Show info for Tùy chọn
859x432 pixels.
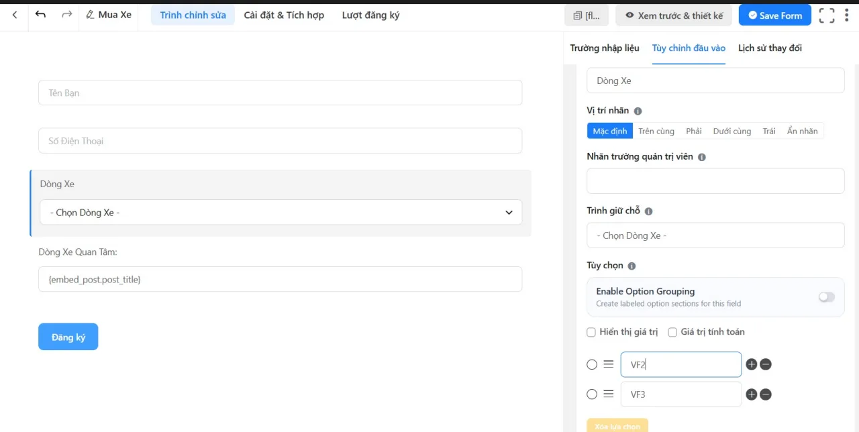pyautogui.click(x=631, y=266)
